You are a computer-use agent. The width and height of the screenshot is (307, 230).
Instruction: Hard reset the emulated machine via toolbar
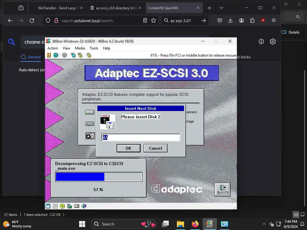56,55
